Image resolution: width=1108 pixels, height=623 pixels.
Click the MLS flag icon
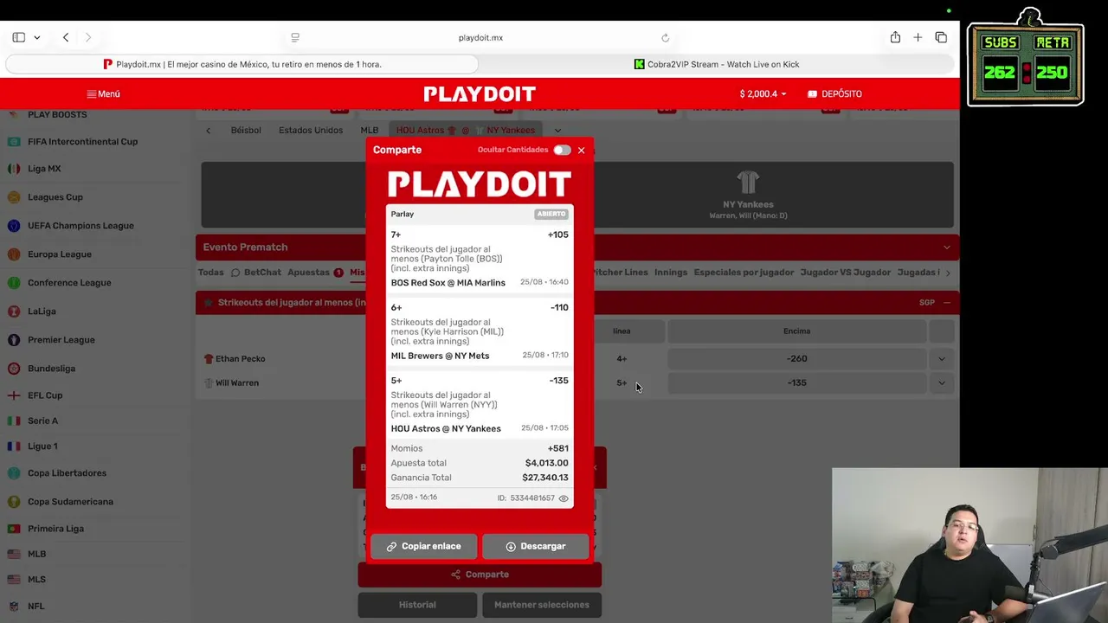pyautogui.click(x=14, y=580)
